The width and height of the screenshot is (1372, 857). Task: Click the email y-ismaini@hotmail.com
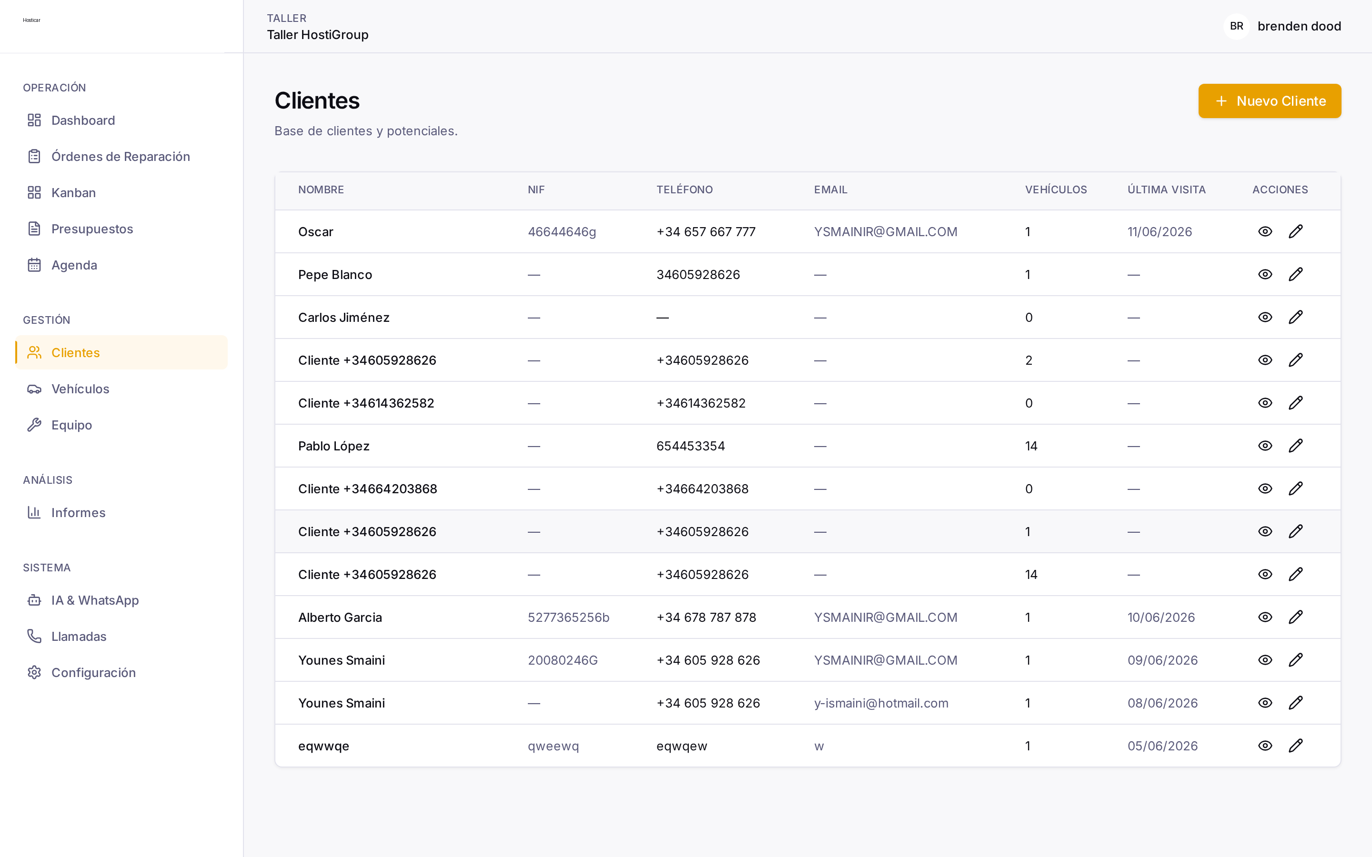click(881, 703)
